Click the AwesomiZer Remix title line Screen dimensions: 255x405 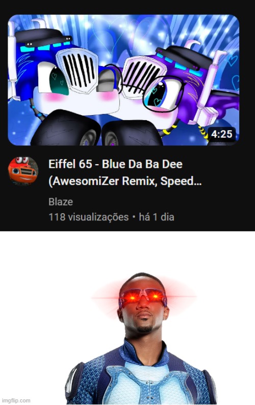125,181
